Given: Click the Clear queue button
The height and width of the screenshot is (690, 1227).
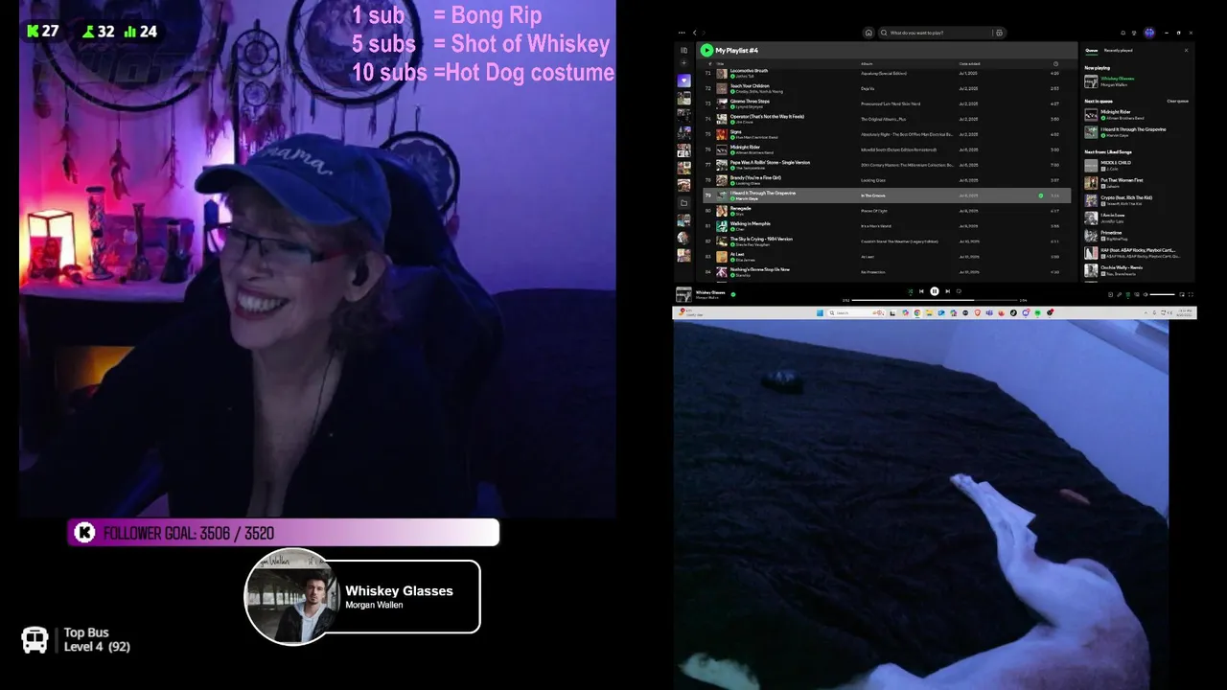Looking at the screenshot, I should click(1177, 101).
